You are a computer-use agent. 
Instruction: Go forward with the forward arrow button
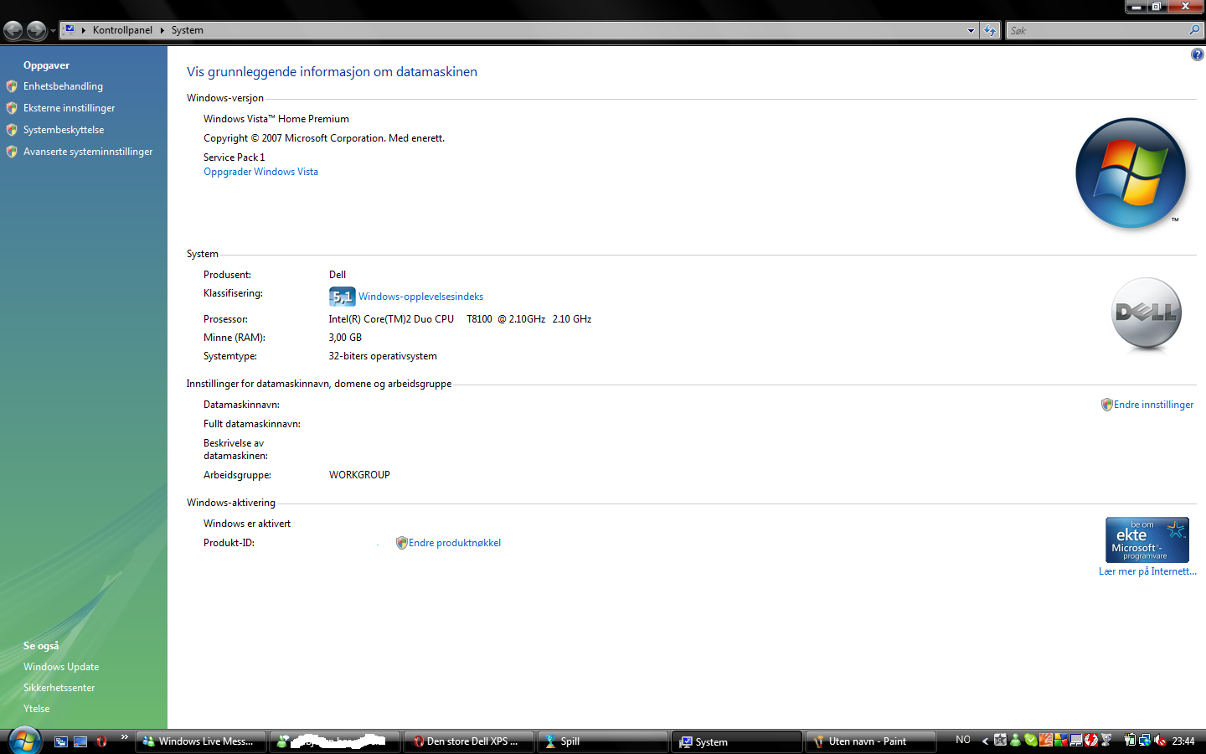point(36,30)
